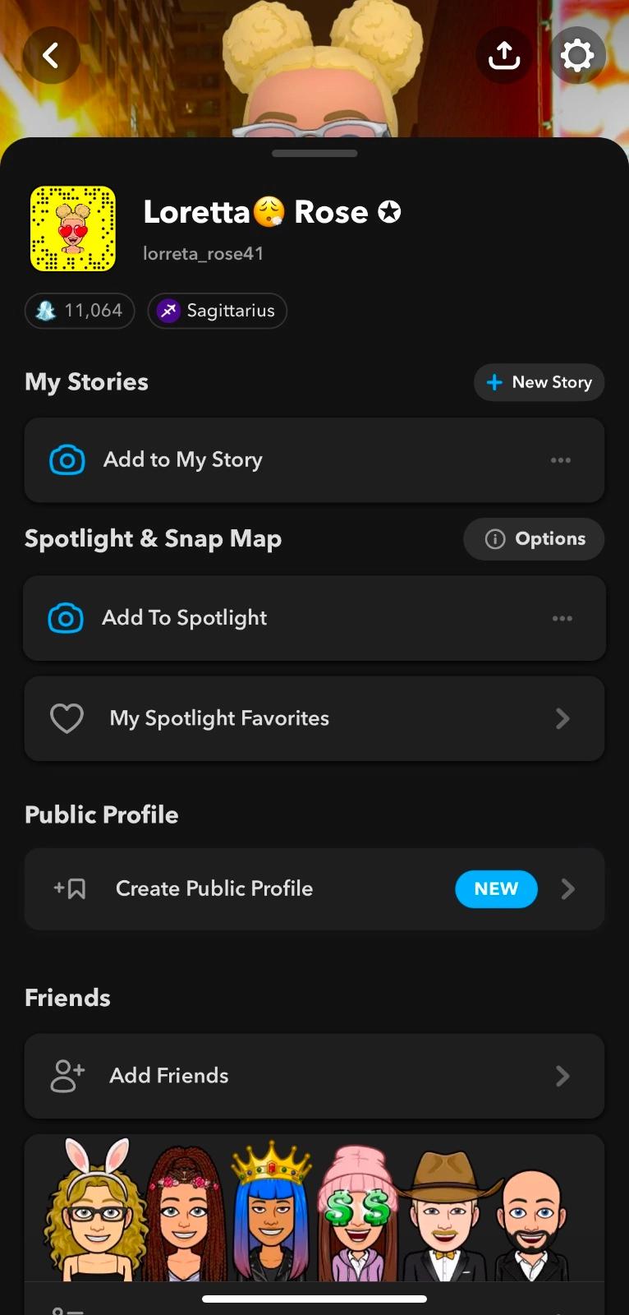Tap the Add Friends person icon
The height and width of the screenshot is (1315, 629).
tap(67, 1076)
